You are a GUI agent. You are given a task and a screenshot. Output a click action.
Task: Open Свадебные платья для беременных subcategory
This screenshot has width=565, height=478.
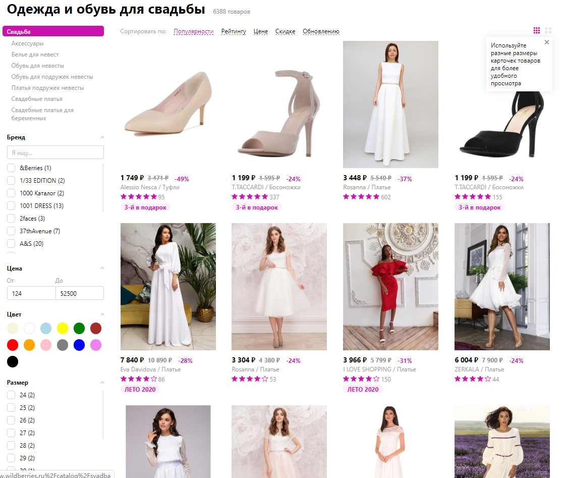(x=42, y=114)
